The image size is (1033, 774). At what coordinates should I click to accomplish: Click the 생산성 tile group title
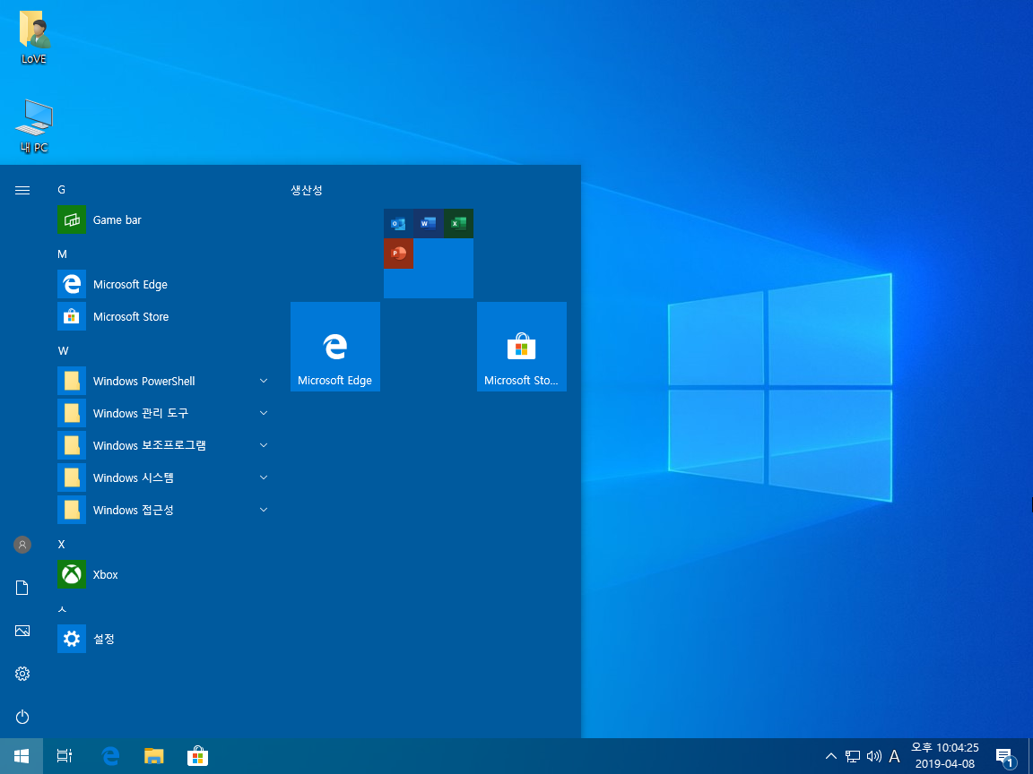[x=307, y=190]
